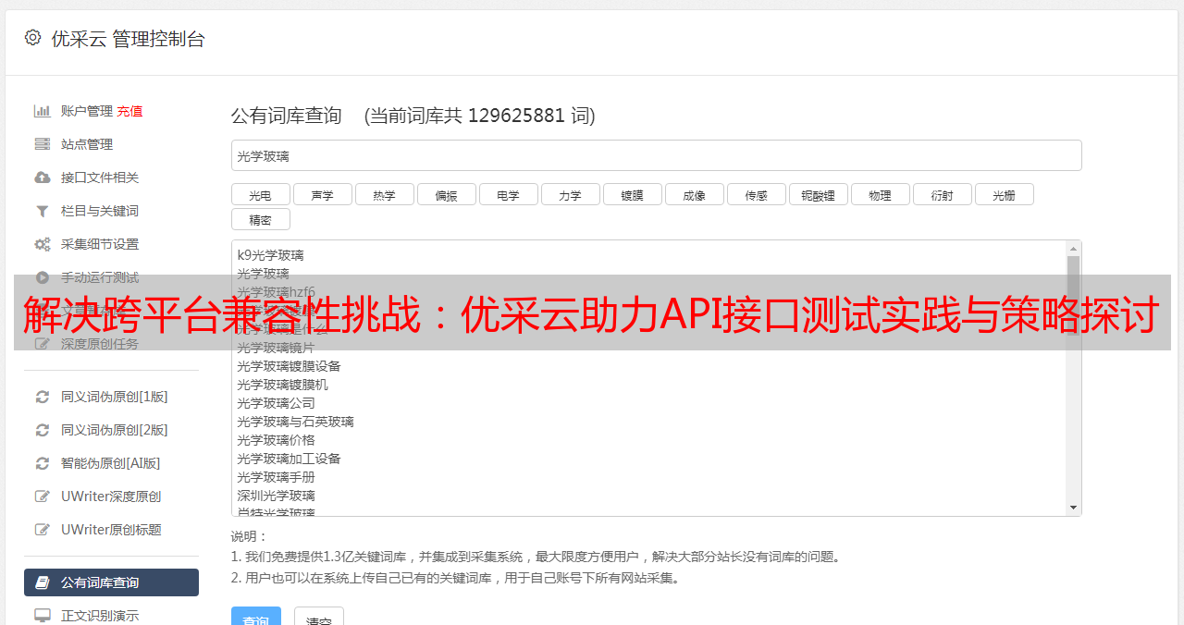The width and height of the screenshot is (1184, 625).
Task: Click the gear logo beside 优采云 管理控制台
Action: [x=33, y=38]
